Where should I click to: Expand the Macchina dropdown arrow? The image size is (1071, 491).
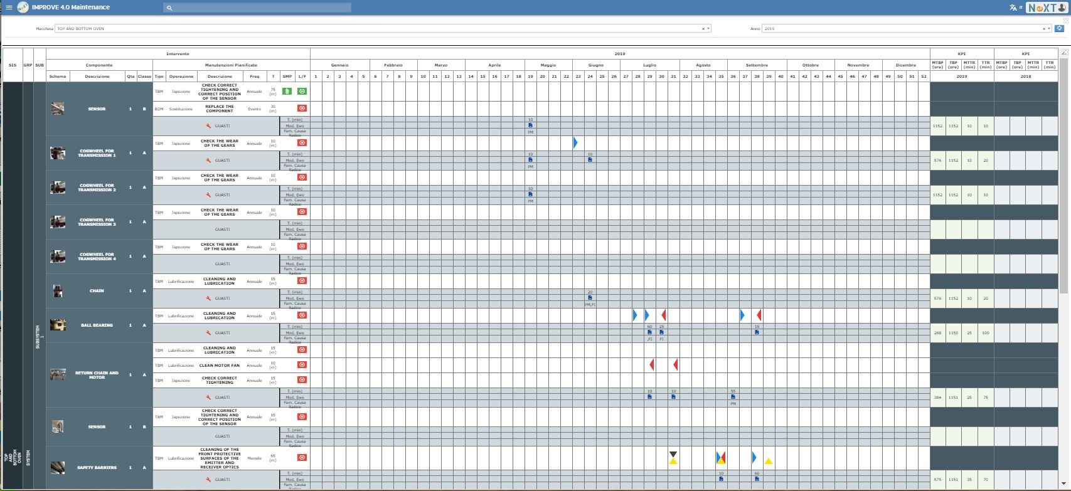[x=708, y=29]
